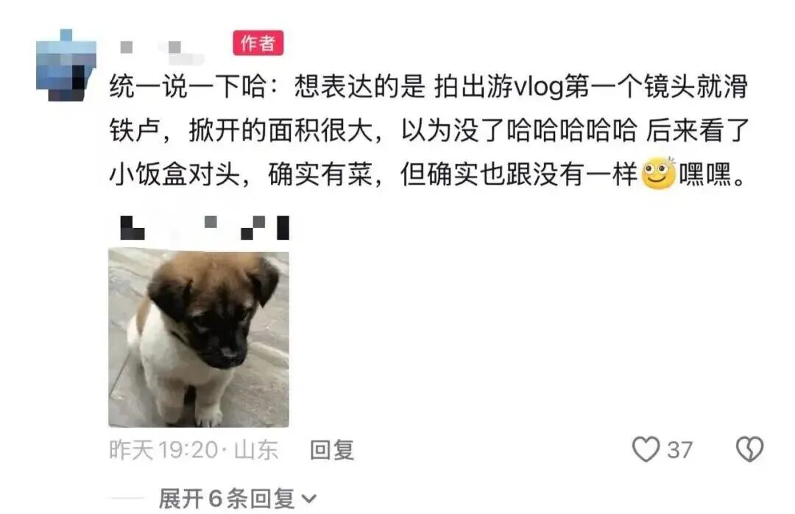Click comment line starting 小饭盒对头
The height and width of the screenshot is (514, 795).
(429, 174)
